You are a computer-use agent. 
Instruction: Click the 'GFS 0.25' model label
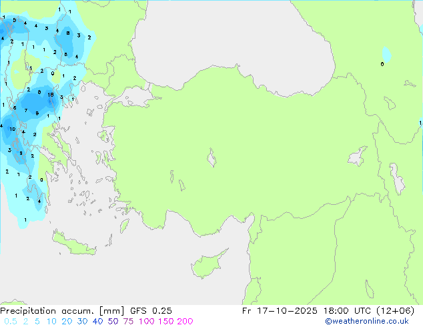pyautogui.click(x=151, y=311)
